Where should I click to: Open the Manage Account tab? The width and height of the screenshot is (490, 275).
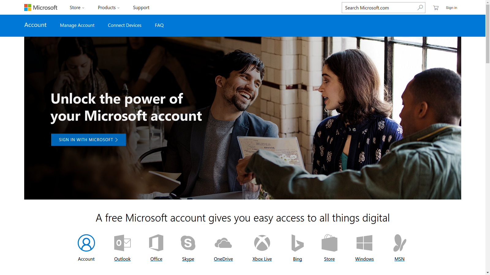pos(77,25)
